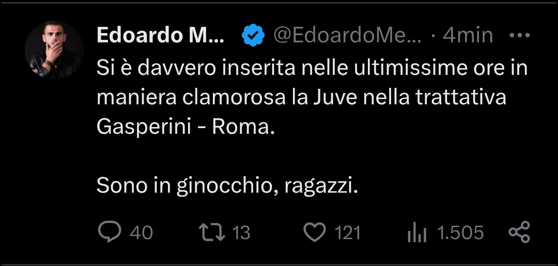
Task: Click the word 'Juve' in the tweet
Action: pos(335,98)
